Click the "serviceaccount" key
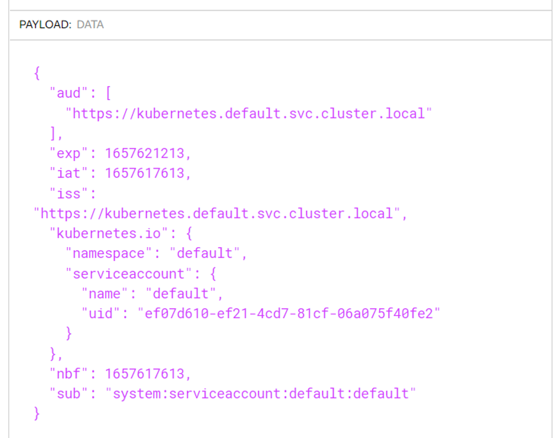This screenshot has width=557, height=438. 128,274
